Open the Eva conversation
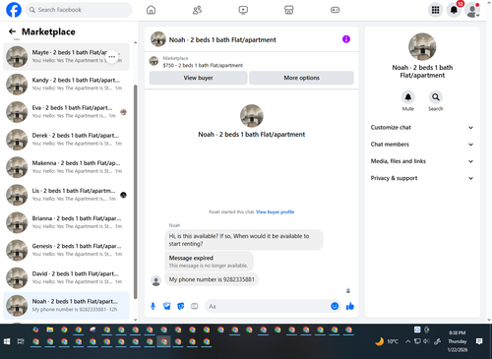Viewport: 492px width, 359px height. click(66, 112)
